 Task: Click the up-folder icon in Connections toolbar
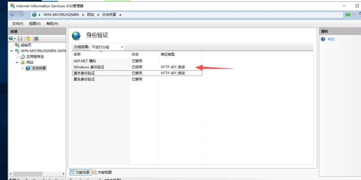pyautogui.click(x=28, y=39)
